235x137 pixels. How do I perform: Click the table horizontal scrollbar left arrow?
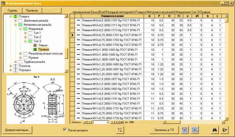pos(164,122)
